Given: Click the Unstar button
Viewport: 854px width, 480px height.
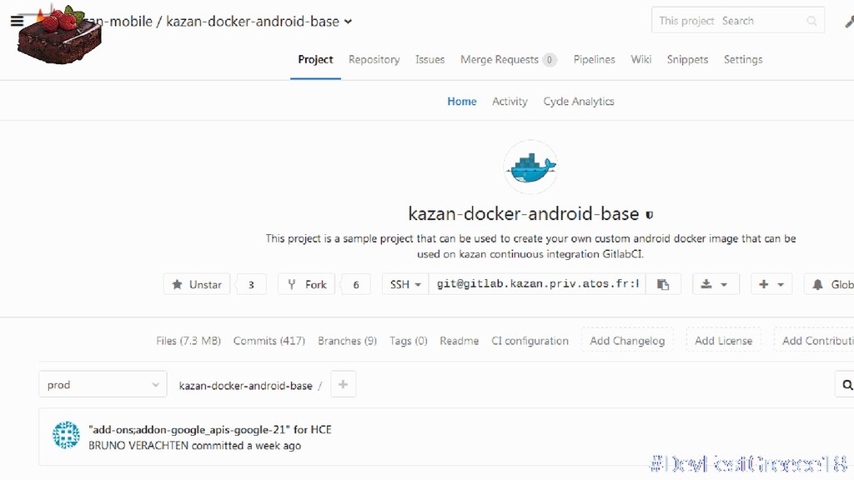Looking at the screenshot, I should (x=197, y=284).
